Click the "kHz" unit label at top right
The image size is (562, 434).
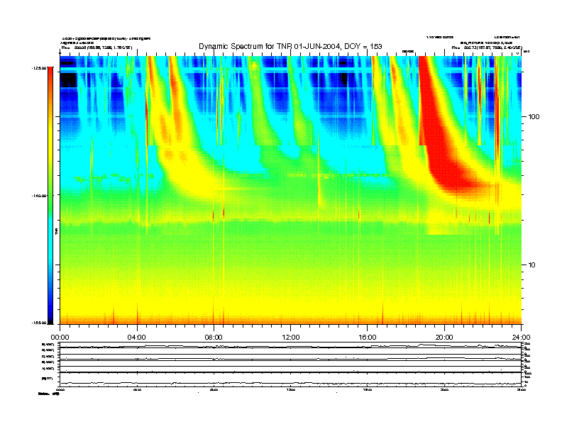[526, 52]
